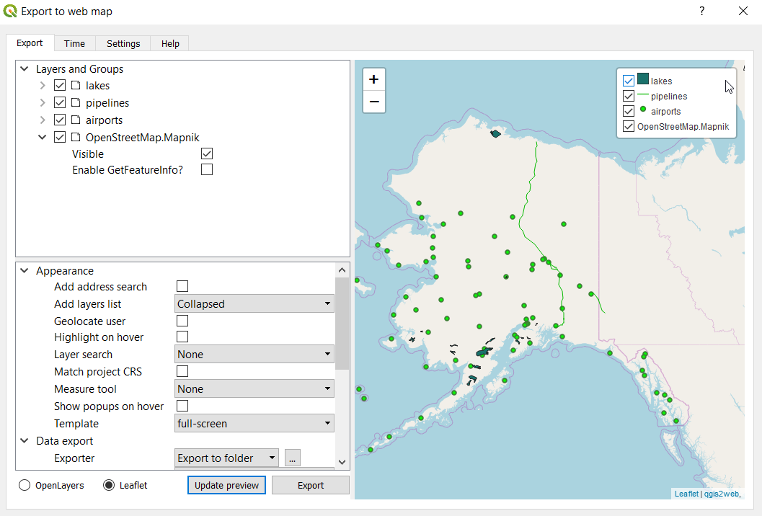Open the qgis2web attribution link
Viewport: 762px width, 516px height.
point(722,494)
